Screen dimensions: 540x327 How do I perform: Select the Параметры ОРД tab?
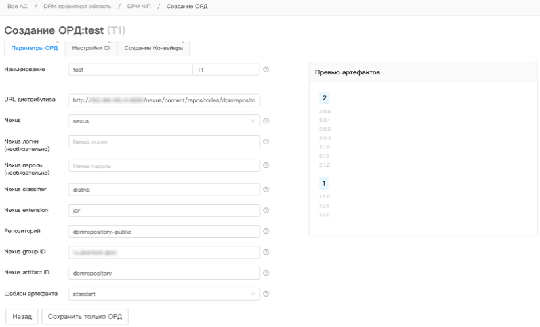tap(35, 48)
